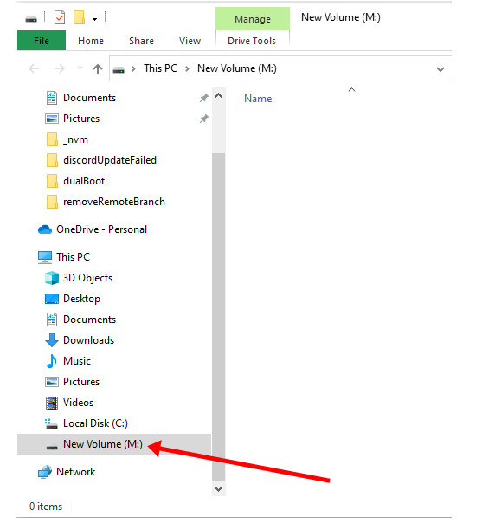482x523 pixels.
Task: Click the Forward arrow navigation button
Action: tap(60, 68)
